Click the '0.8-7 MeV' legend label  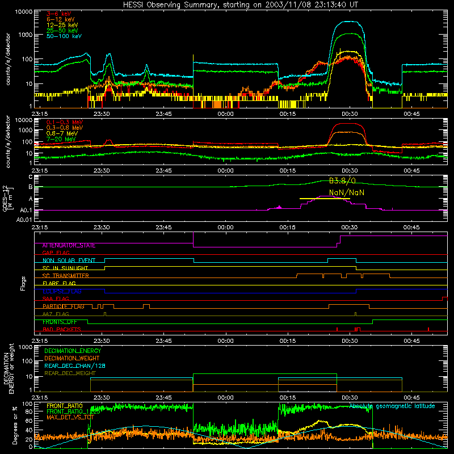point(62,133)
